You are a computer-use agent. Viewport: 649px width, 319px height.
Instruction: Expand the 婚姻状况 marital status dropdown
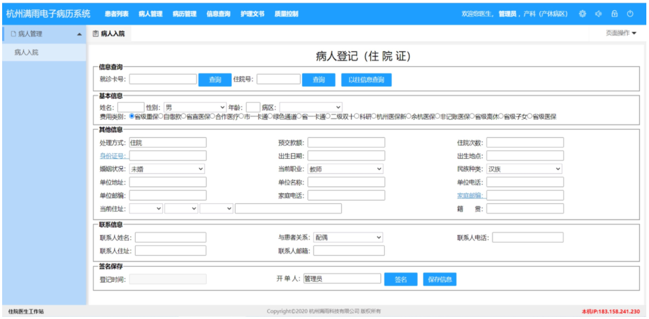pyautogui.click(x=167, y=169)
